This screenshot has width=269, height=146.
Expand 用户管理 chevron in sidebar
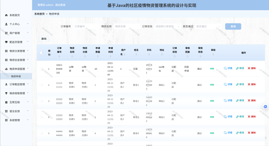[x=28, y=33]
